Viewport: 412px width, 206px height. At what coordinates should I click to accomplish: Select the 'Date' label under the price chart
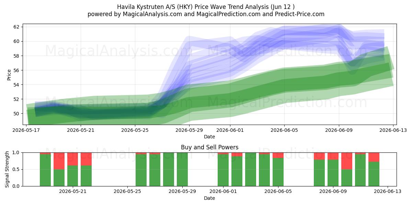tap(209, 137)
